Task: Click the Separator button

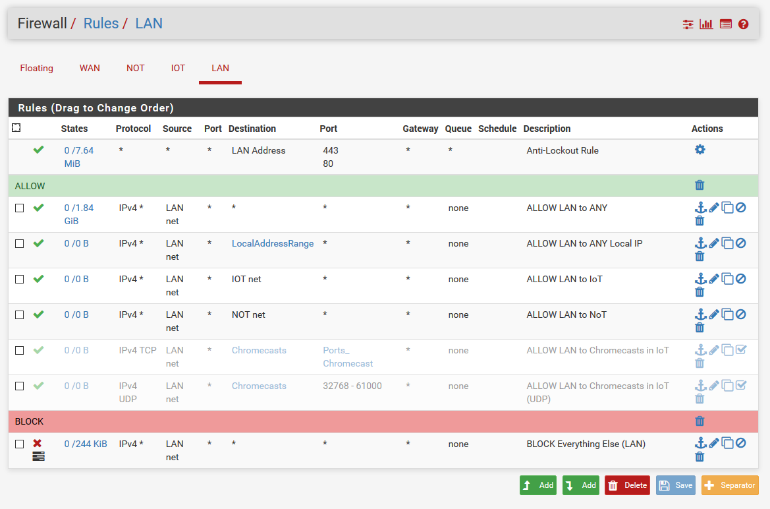Action: [x=730, y=485]
